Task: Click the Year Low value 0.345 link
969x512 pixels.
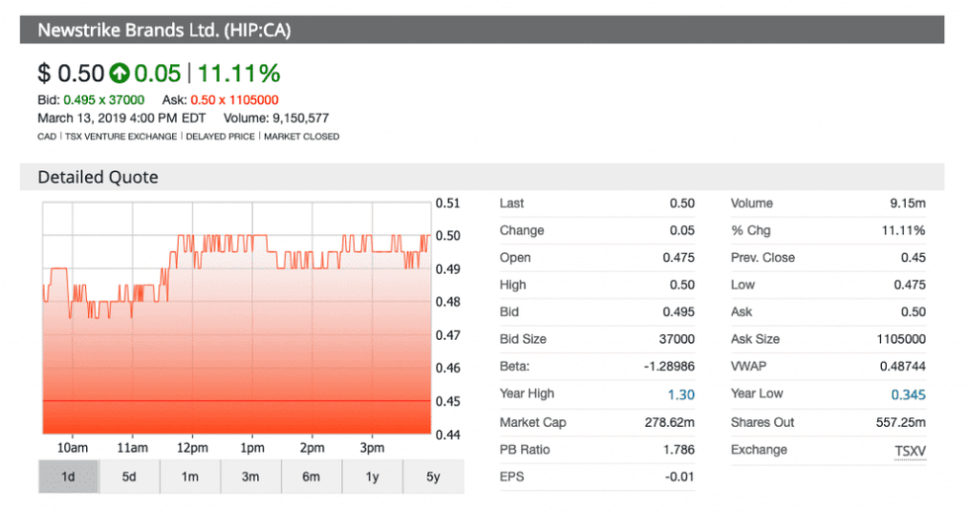Action: [909, 394]
